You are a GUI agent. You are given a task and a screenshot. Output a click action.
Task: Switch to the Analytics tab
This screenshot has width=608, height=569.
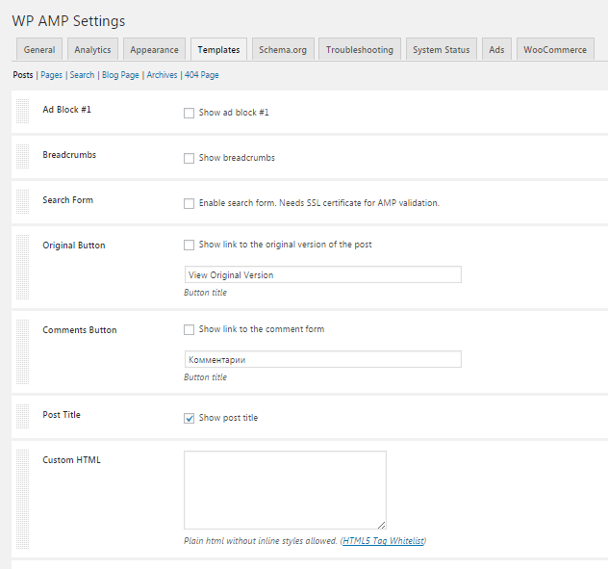click(x=92, y=49)
